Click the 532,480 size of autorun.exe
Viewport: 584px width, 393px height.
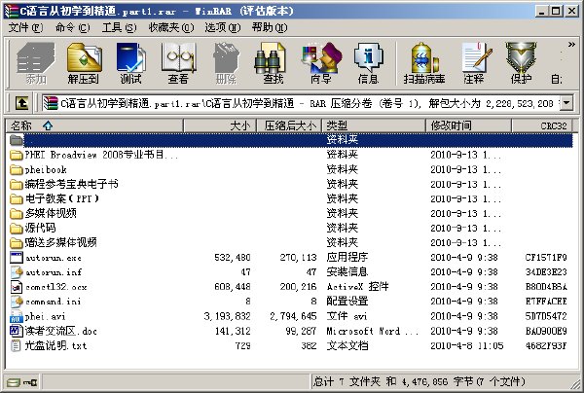[x=233, y=258]
